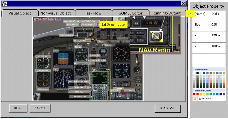Viewport: 228px width, 119px height.
Task: Pick the dark navy standard color swatch
Action: click(x=221, y=94)
